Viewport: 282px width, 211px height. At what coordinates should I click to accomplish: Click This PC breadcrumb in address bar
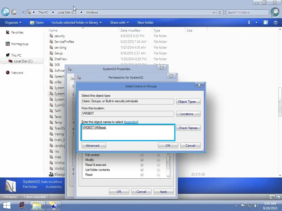[x=43, y=12]
